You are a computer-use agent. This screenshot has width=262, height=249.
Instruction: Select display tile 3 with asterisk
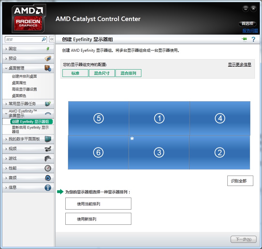(159, 153)
